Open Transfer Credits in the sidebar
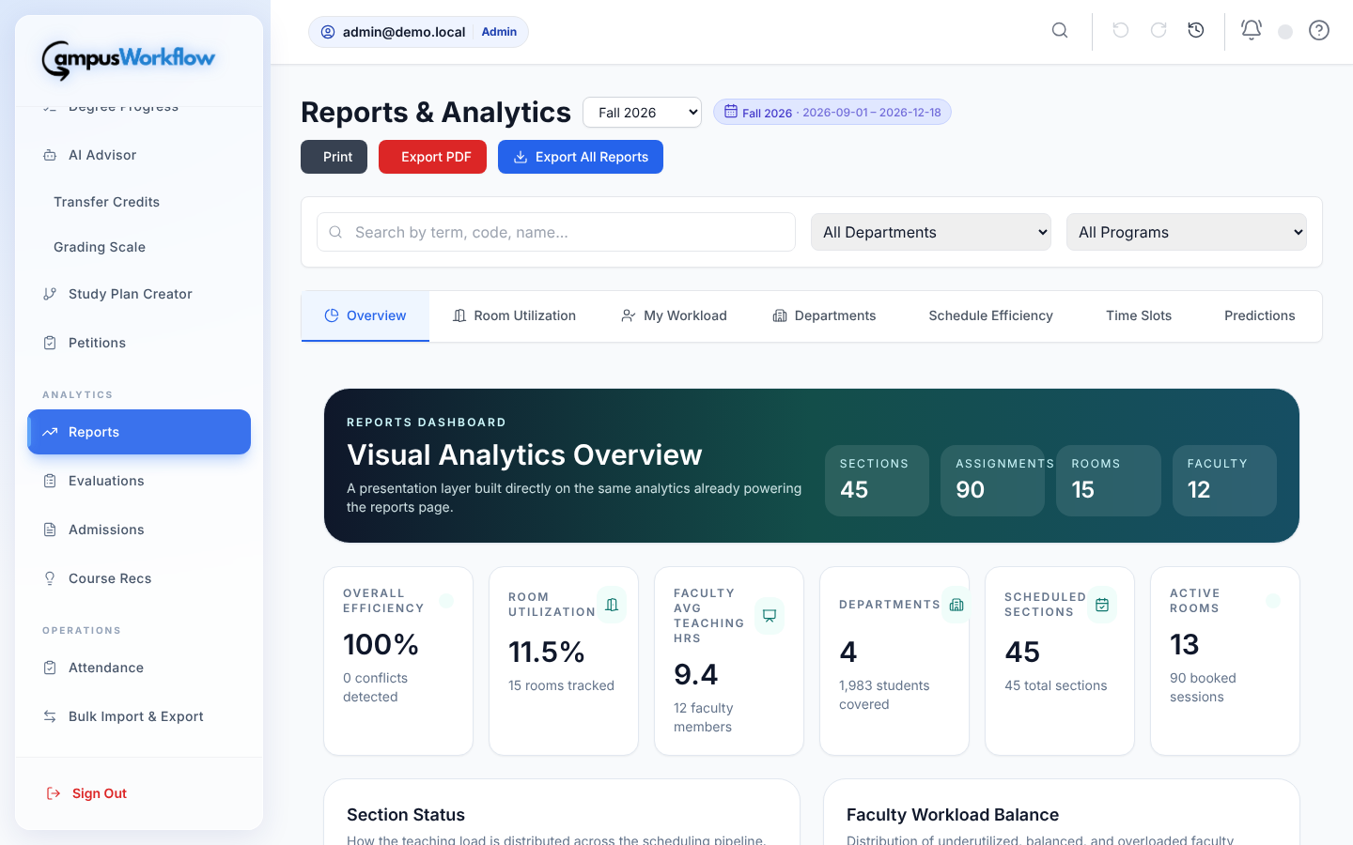1353x845 pixels. [139, 202]
